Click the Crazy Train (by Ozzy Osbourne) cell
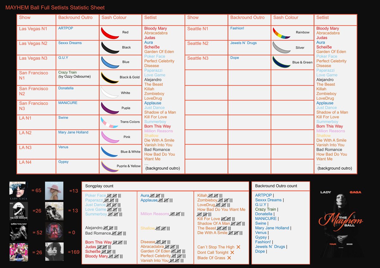This screenshot has height=268, width=380. (78, 77)
